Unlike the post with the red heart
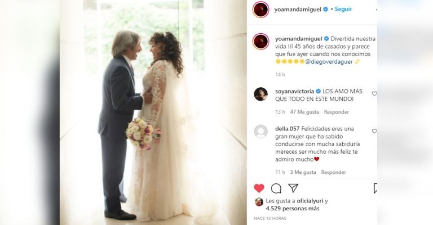Image resolution: width=433 pixels, height=225 pixels. tap(259, 188)
